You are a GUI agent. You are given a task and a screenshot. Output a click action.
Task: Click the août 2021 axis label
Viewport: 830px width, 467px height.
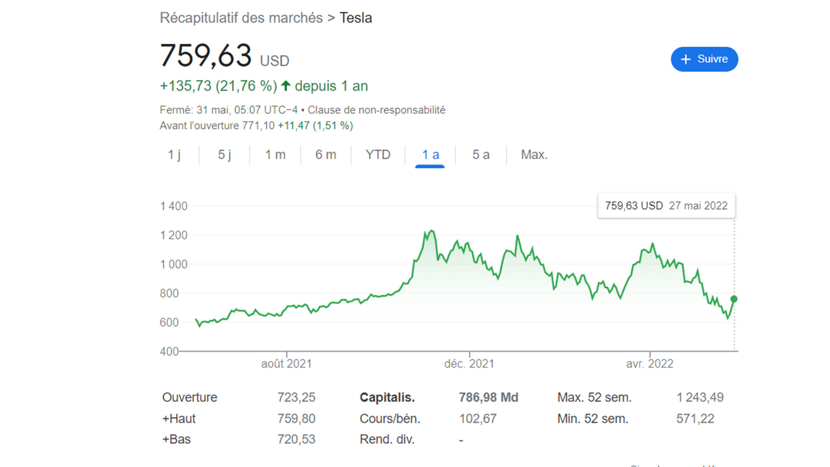286,364
